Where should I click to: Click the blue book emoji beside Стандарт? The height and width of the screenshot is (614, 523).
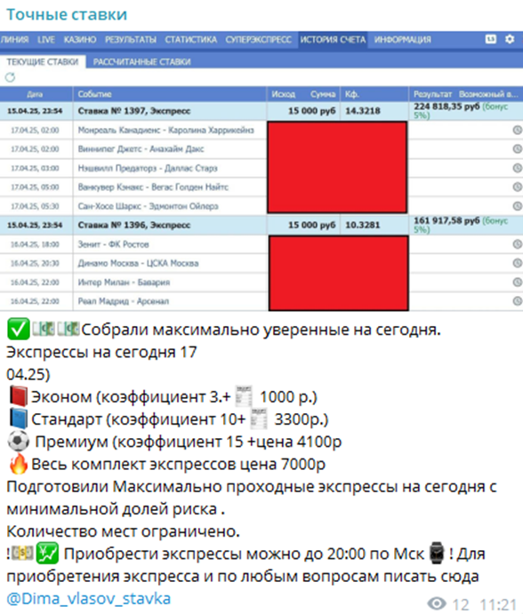[18, 419]
